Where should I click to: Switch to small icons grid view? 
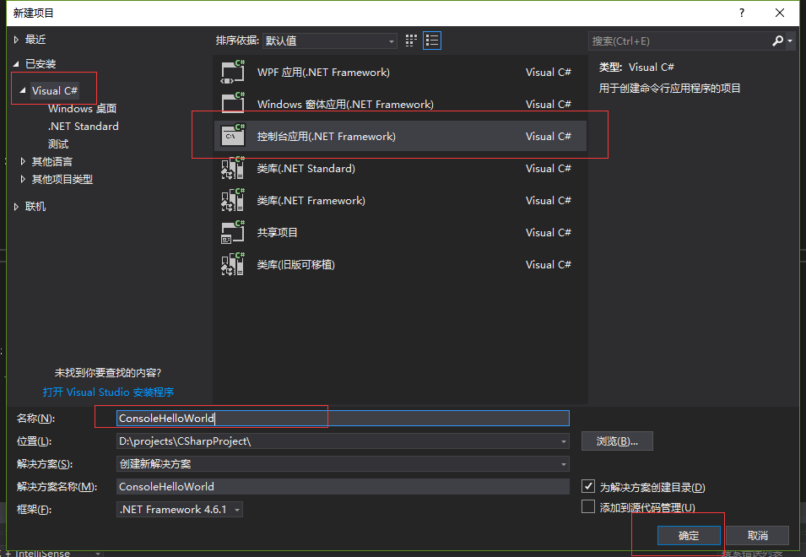pos(411,41)
